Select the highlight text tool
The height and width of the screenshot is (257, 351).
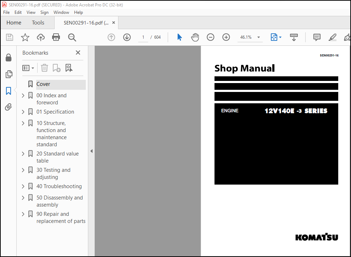(x=333, y=37)
